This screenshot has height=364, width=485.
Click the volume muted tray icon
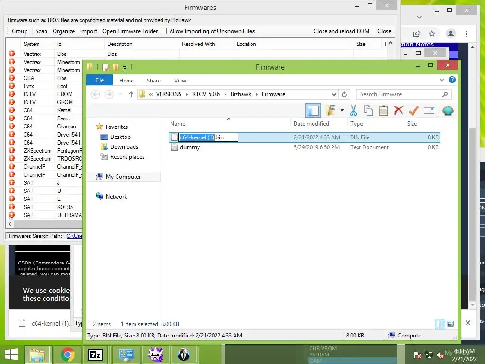coord(440,355)
